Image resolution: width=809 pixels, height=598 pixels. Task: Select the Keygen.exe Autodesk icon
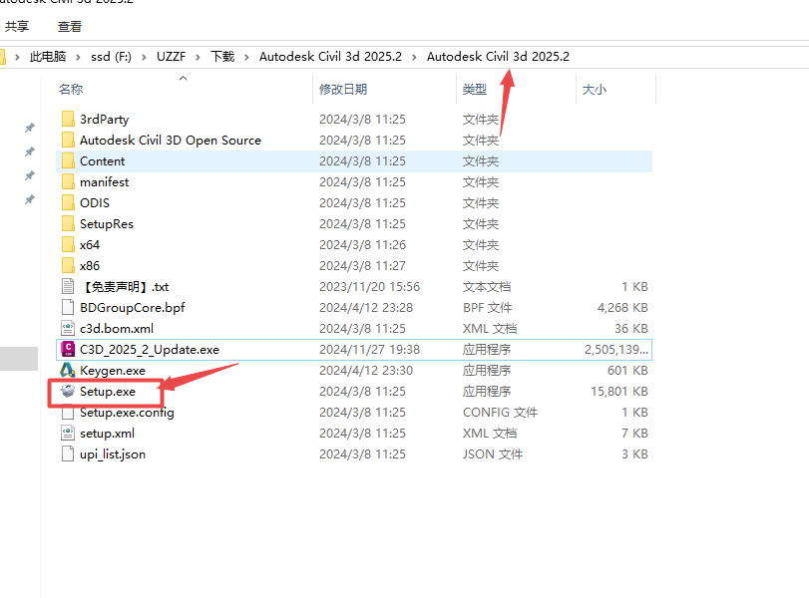click(67, 371)
